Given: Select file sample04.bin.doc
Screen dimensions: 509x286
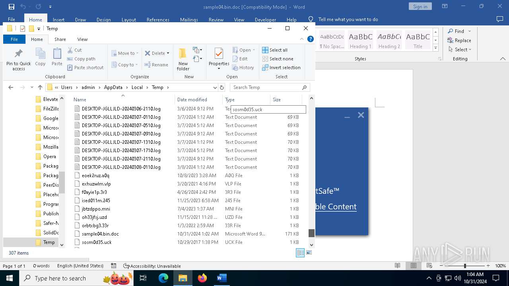Looking at the screenshot, I should (x=100, y=234).
